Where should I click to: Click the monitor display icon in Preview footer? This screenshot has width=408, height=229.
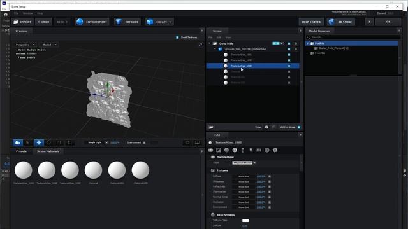[x=197, y=142]
